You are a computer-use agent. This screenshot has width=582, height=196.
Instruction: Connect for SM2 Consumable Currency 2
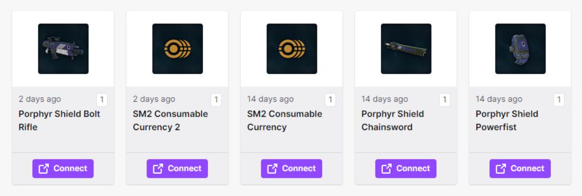click(177, 168)
